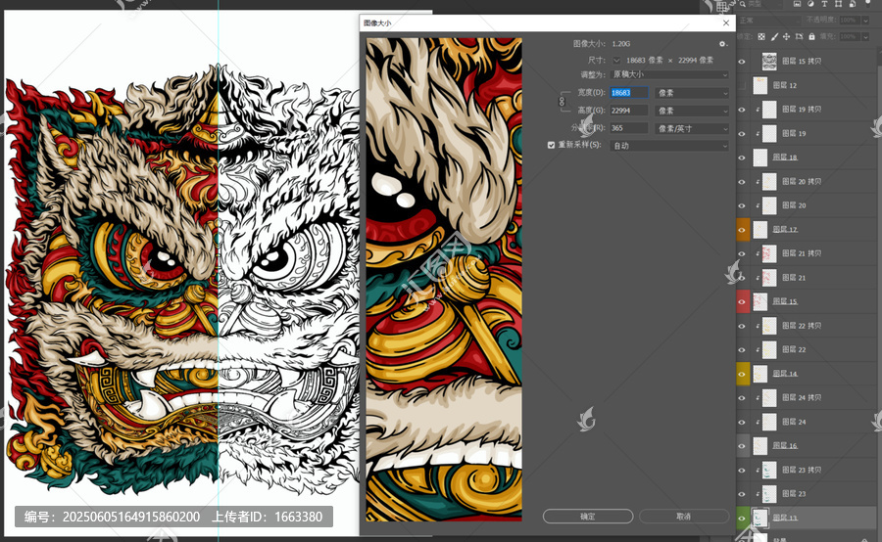Viewport: 882px width, 542px height.
Task: Open the Image Size dialog gear settings
Action: coord(723,44)
